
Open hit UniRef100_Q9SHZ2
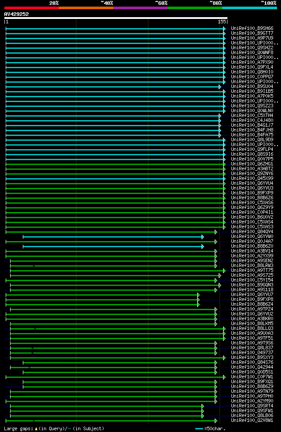tap(252, 48)
